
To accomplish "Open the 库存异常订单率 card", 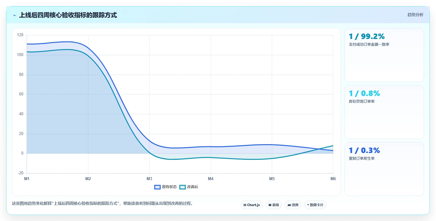I will point(384,112).
